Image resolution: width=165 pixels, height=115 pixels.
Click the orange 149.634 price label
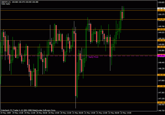[x=161, y=30]
